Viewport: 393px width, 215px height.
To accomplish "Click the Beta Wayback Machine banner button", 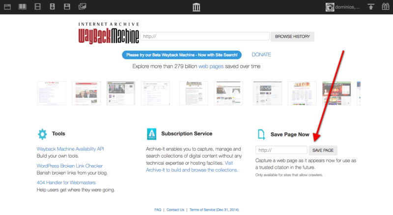I will (182, 55).
